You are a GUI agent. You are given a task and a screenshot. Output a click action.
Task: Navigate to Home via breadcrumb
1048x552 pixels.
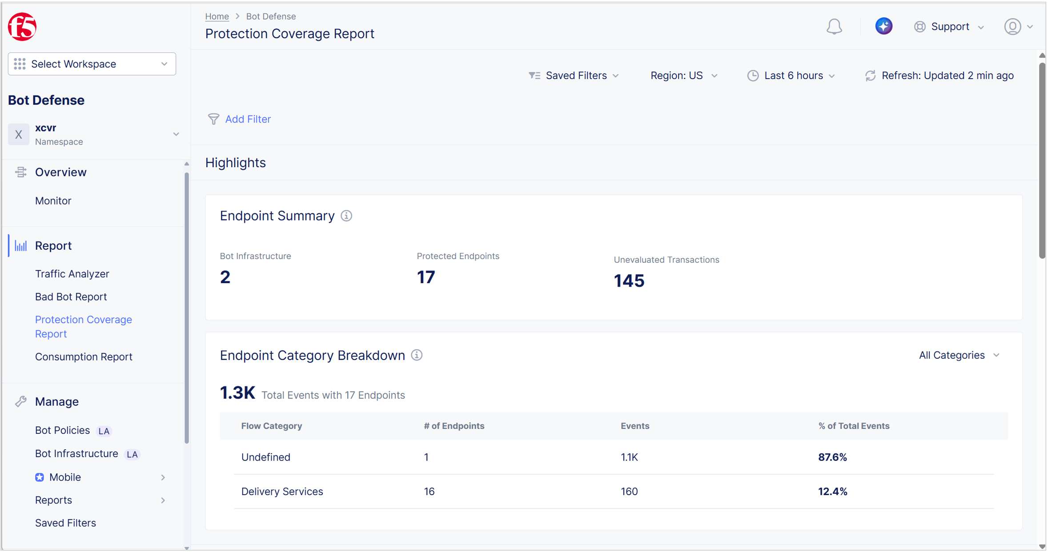pyautogui.click(x=217, y=16)
